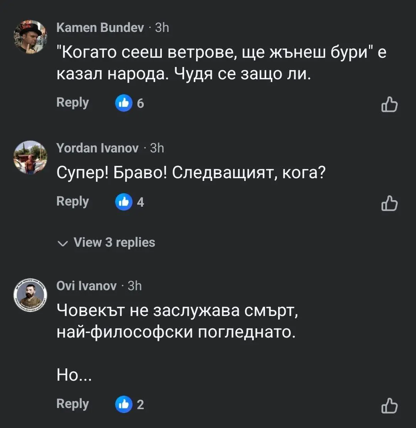Image resolution: width=416 pixels, height=428 pixels.
Task: Open reactions on Yordan Ivanov's comment
Action: [x=130, y=202]
